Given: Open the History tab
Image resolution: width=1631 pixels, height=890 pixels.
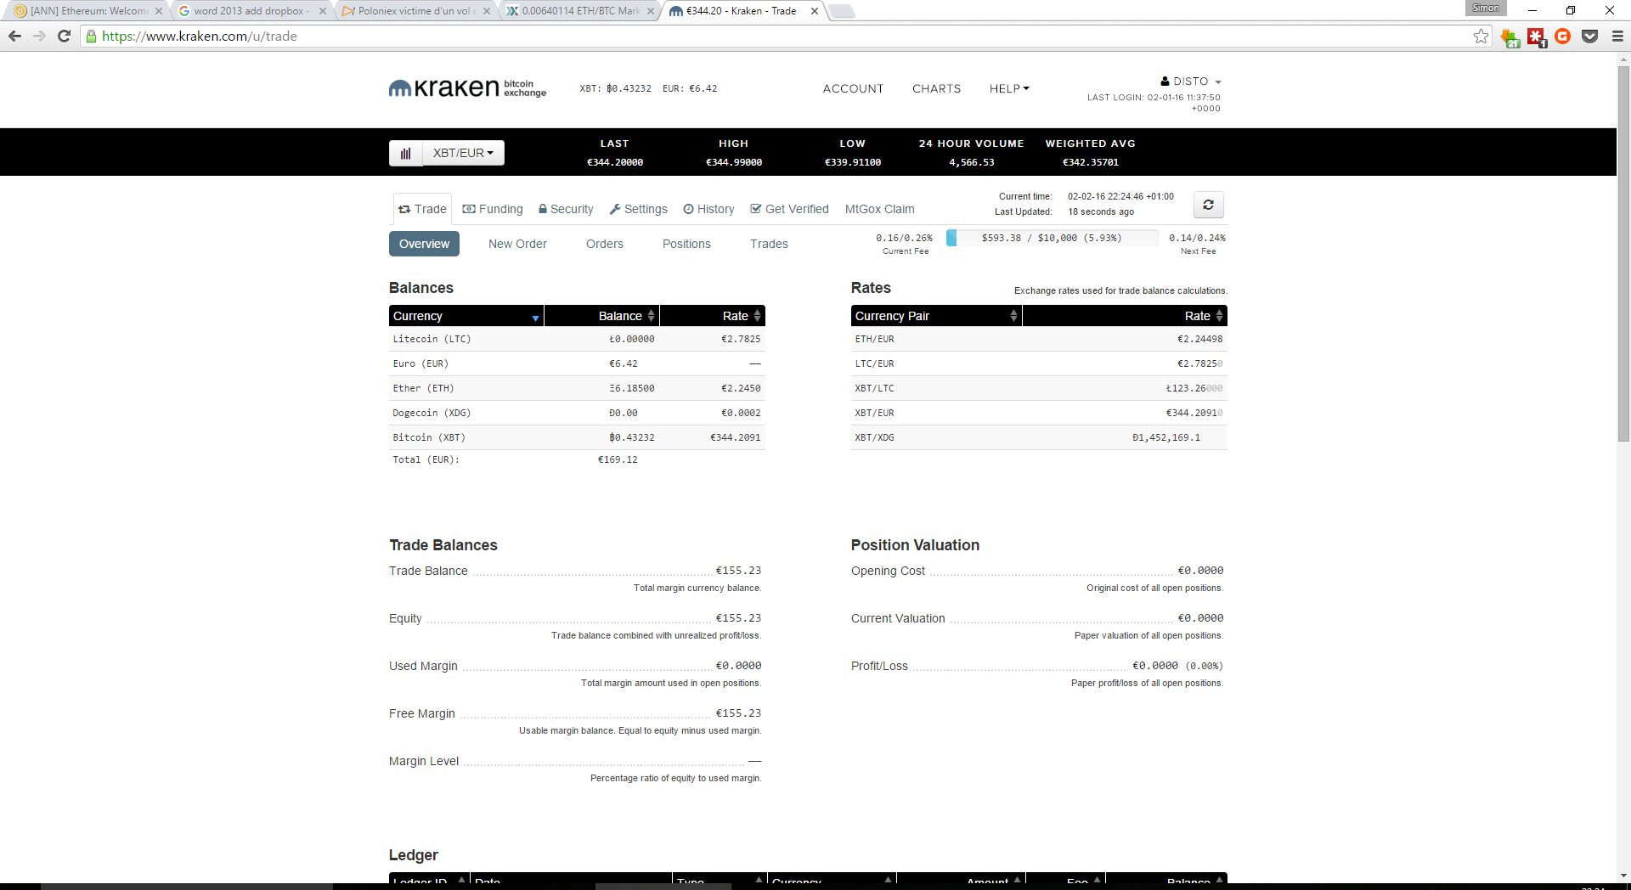Looking at the screenshot, I should point(709,209).
